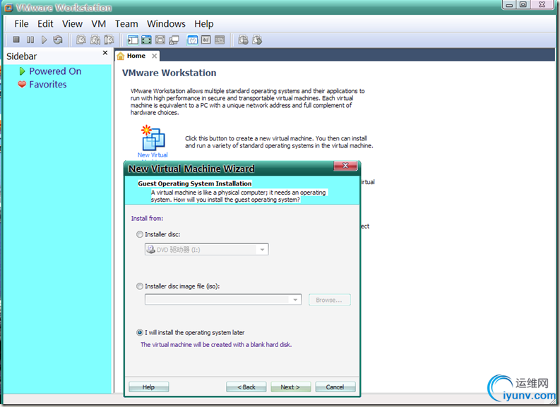Click the Reset toolbar icon
The height and width of the screenshot is (407, 560).
[58, 40]
